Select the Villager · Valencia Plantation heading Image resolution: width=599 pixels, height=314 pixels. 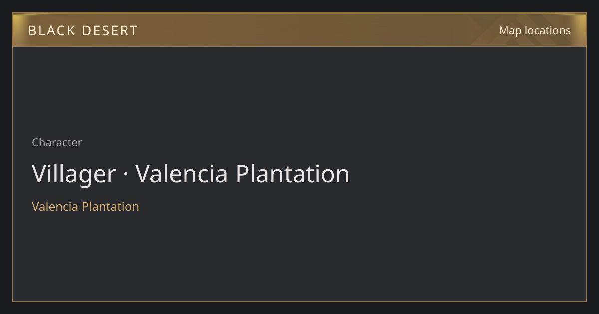coord(191,174)
